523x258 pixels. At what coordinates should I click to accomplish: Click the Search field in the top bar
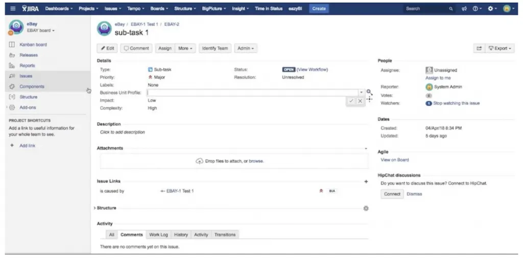(429, 9)
